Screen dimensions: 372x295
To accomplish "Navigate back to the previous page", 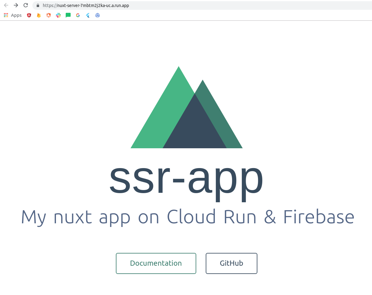I will coord(6,5).
